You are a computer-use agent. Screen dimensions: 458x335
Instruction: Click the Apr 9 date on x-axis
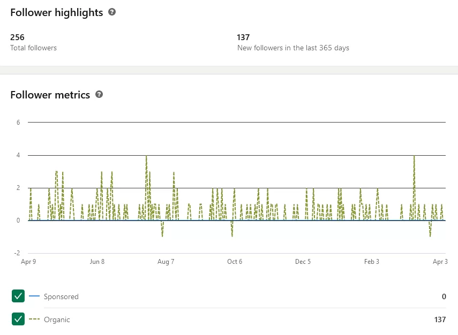tap(28, 262)
